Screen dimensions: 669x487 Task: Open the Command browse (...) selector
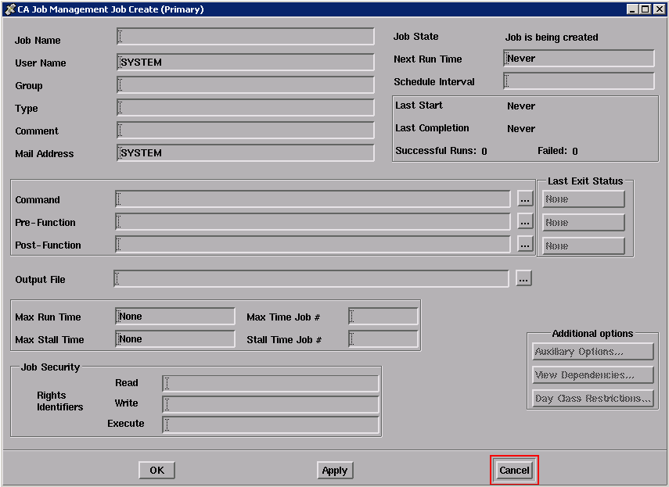pyautogui.click(x=524, y=199)
